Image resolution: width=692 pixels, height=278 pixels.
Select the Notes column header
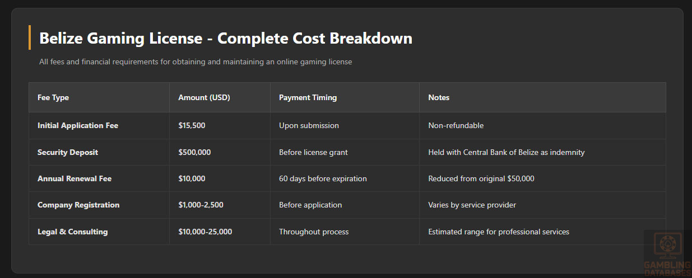tap(439, 97)
